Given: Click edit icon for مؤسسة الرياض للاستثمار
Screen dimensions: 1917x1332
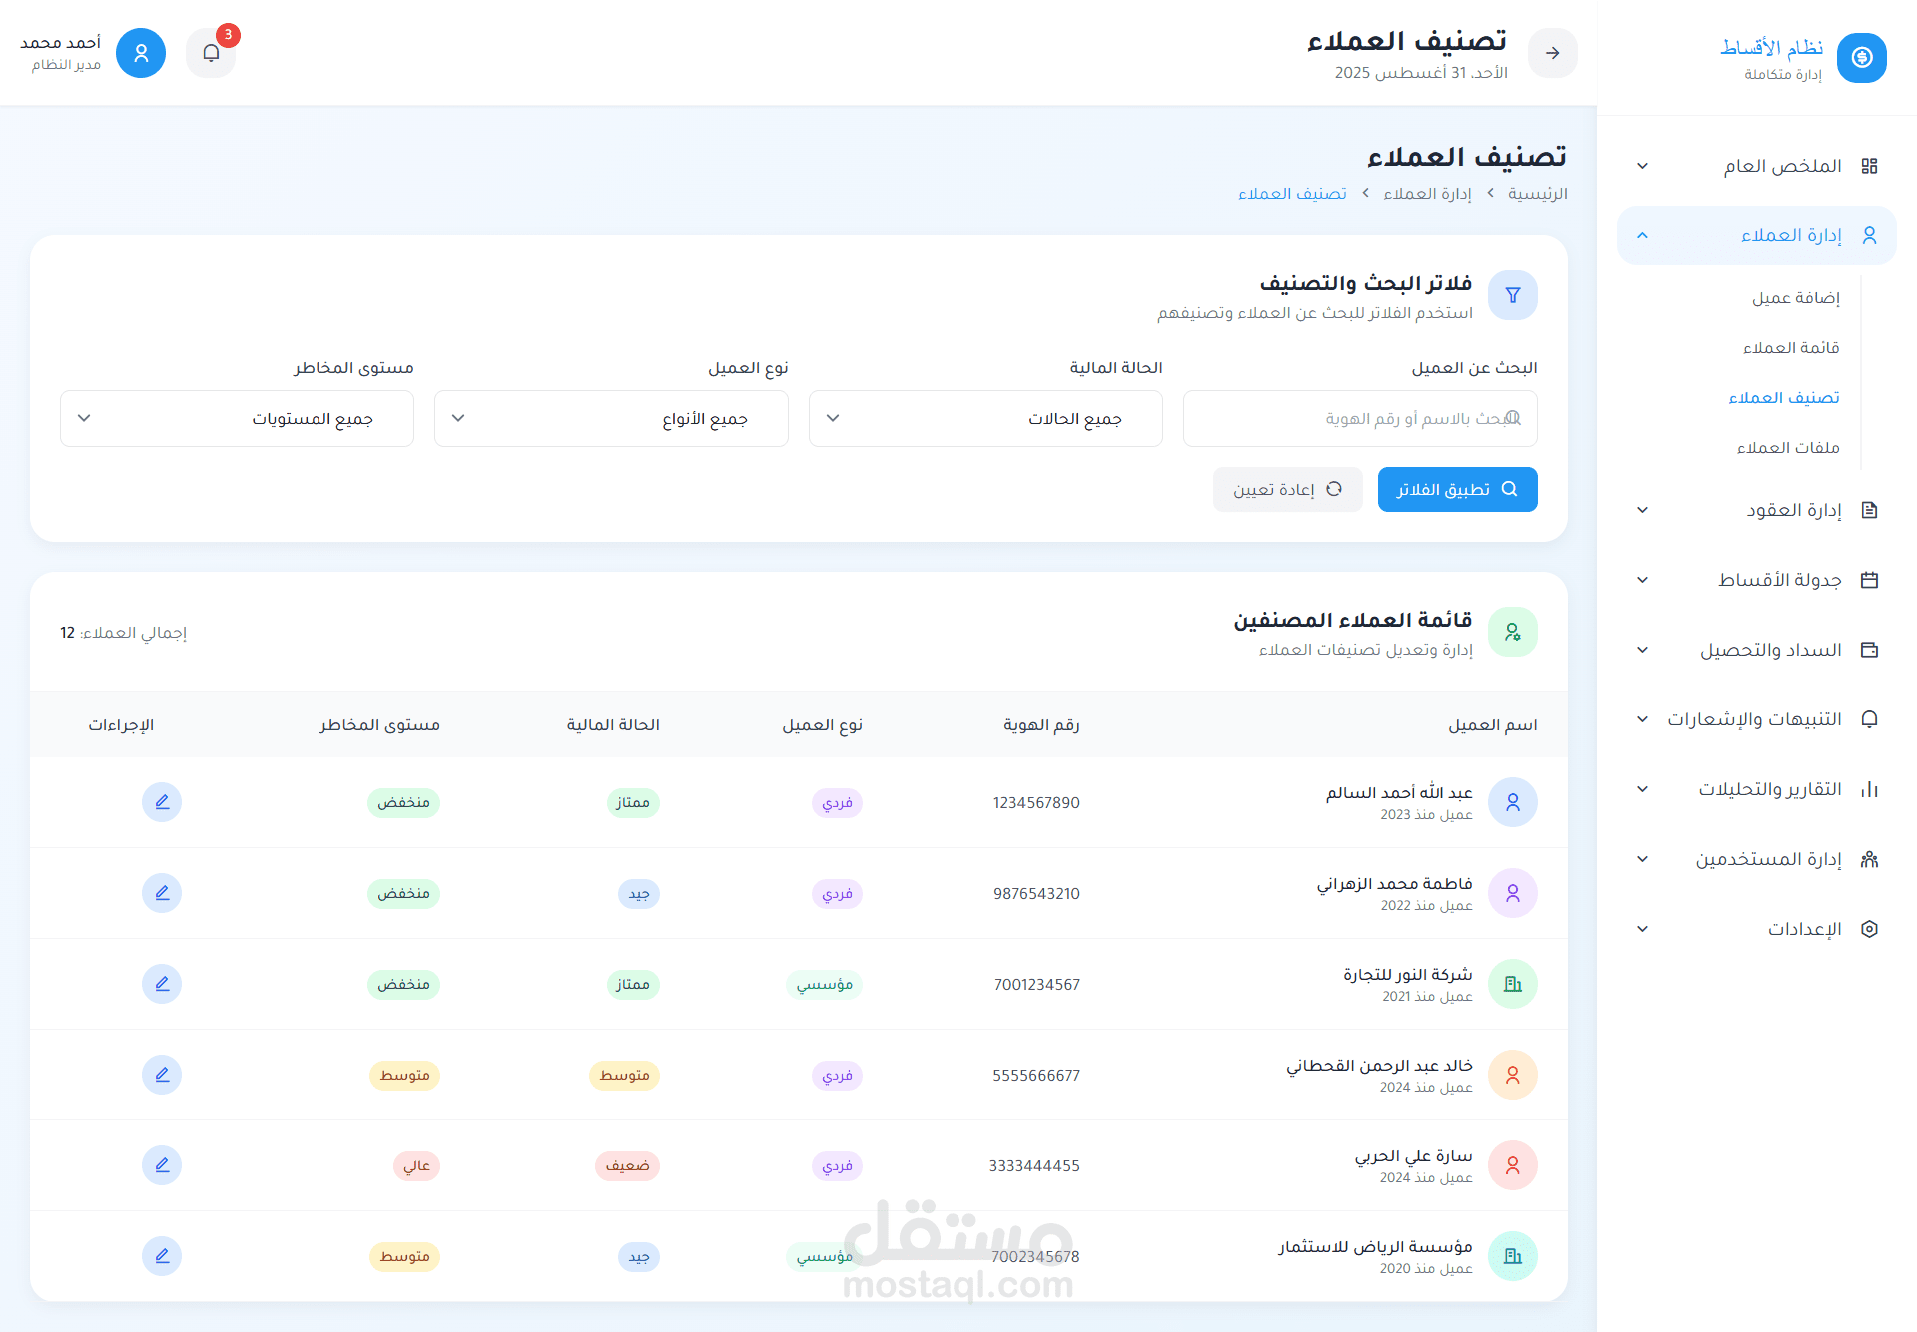Looking at the screenshot, I should [x=162, y=1256].
